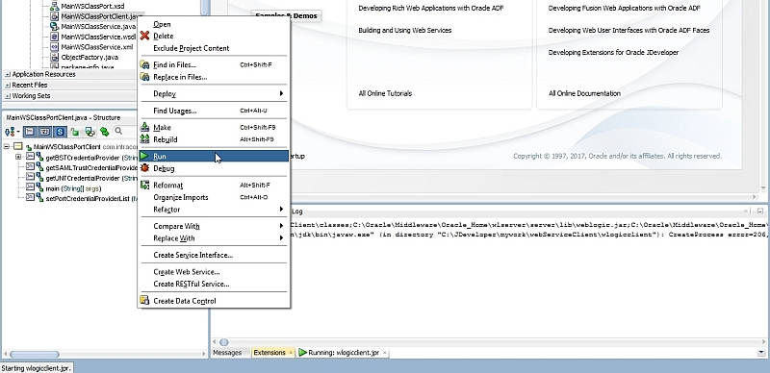Toggle the show fields filter button

(x=44, y=132)
